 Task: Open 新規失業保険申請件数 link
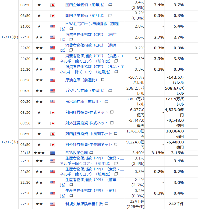[84, 204]
